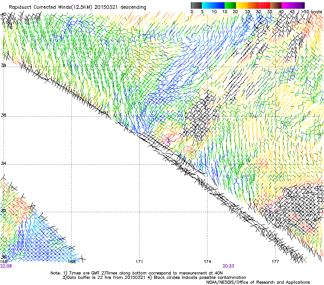Click the legend label '40' under the color bar
324x285 pixels.
(281, 12)
